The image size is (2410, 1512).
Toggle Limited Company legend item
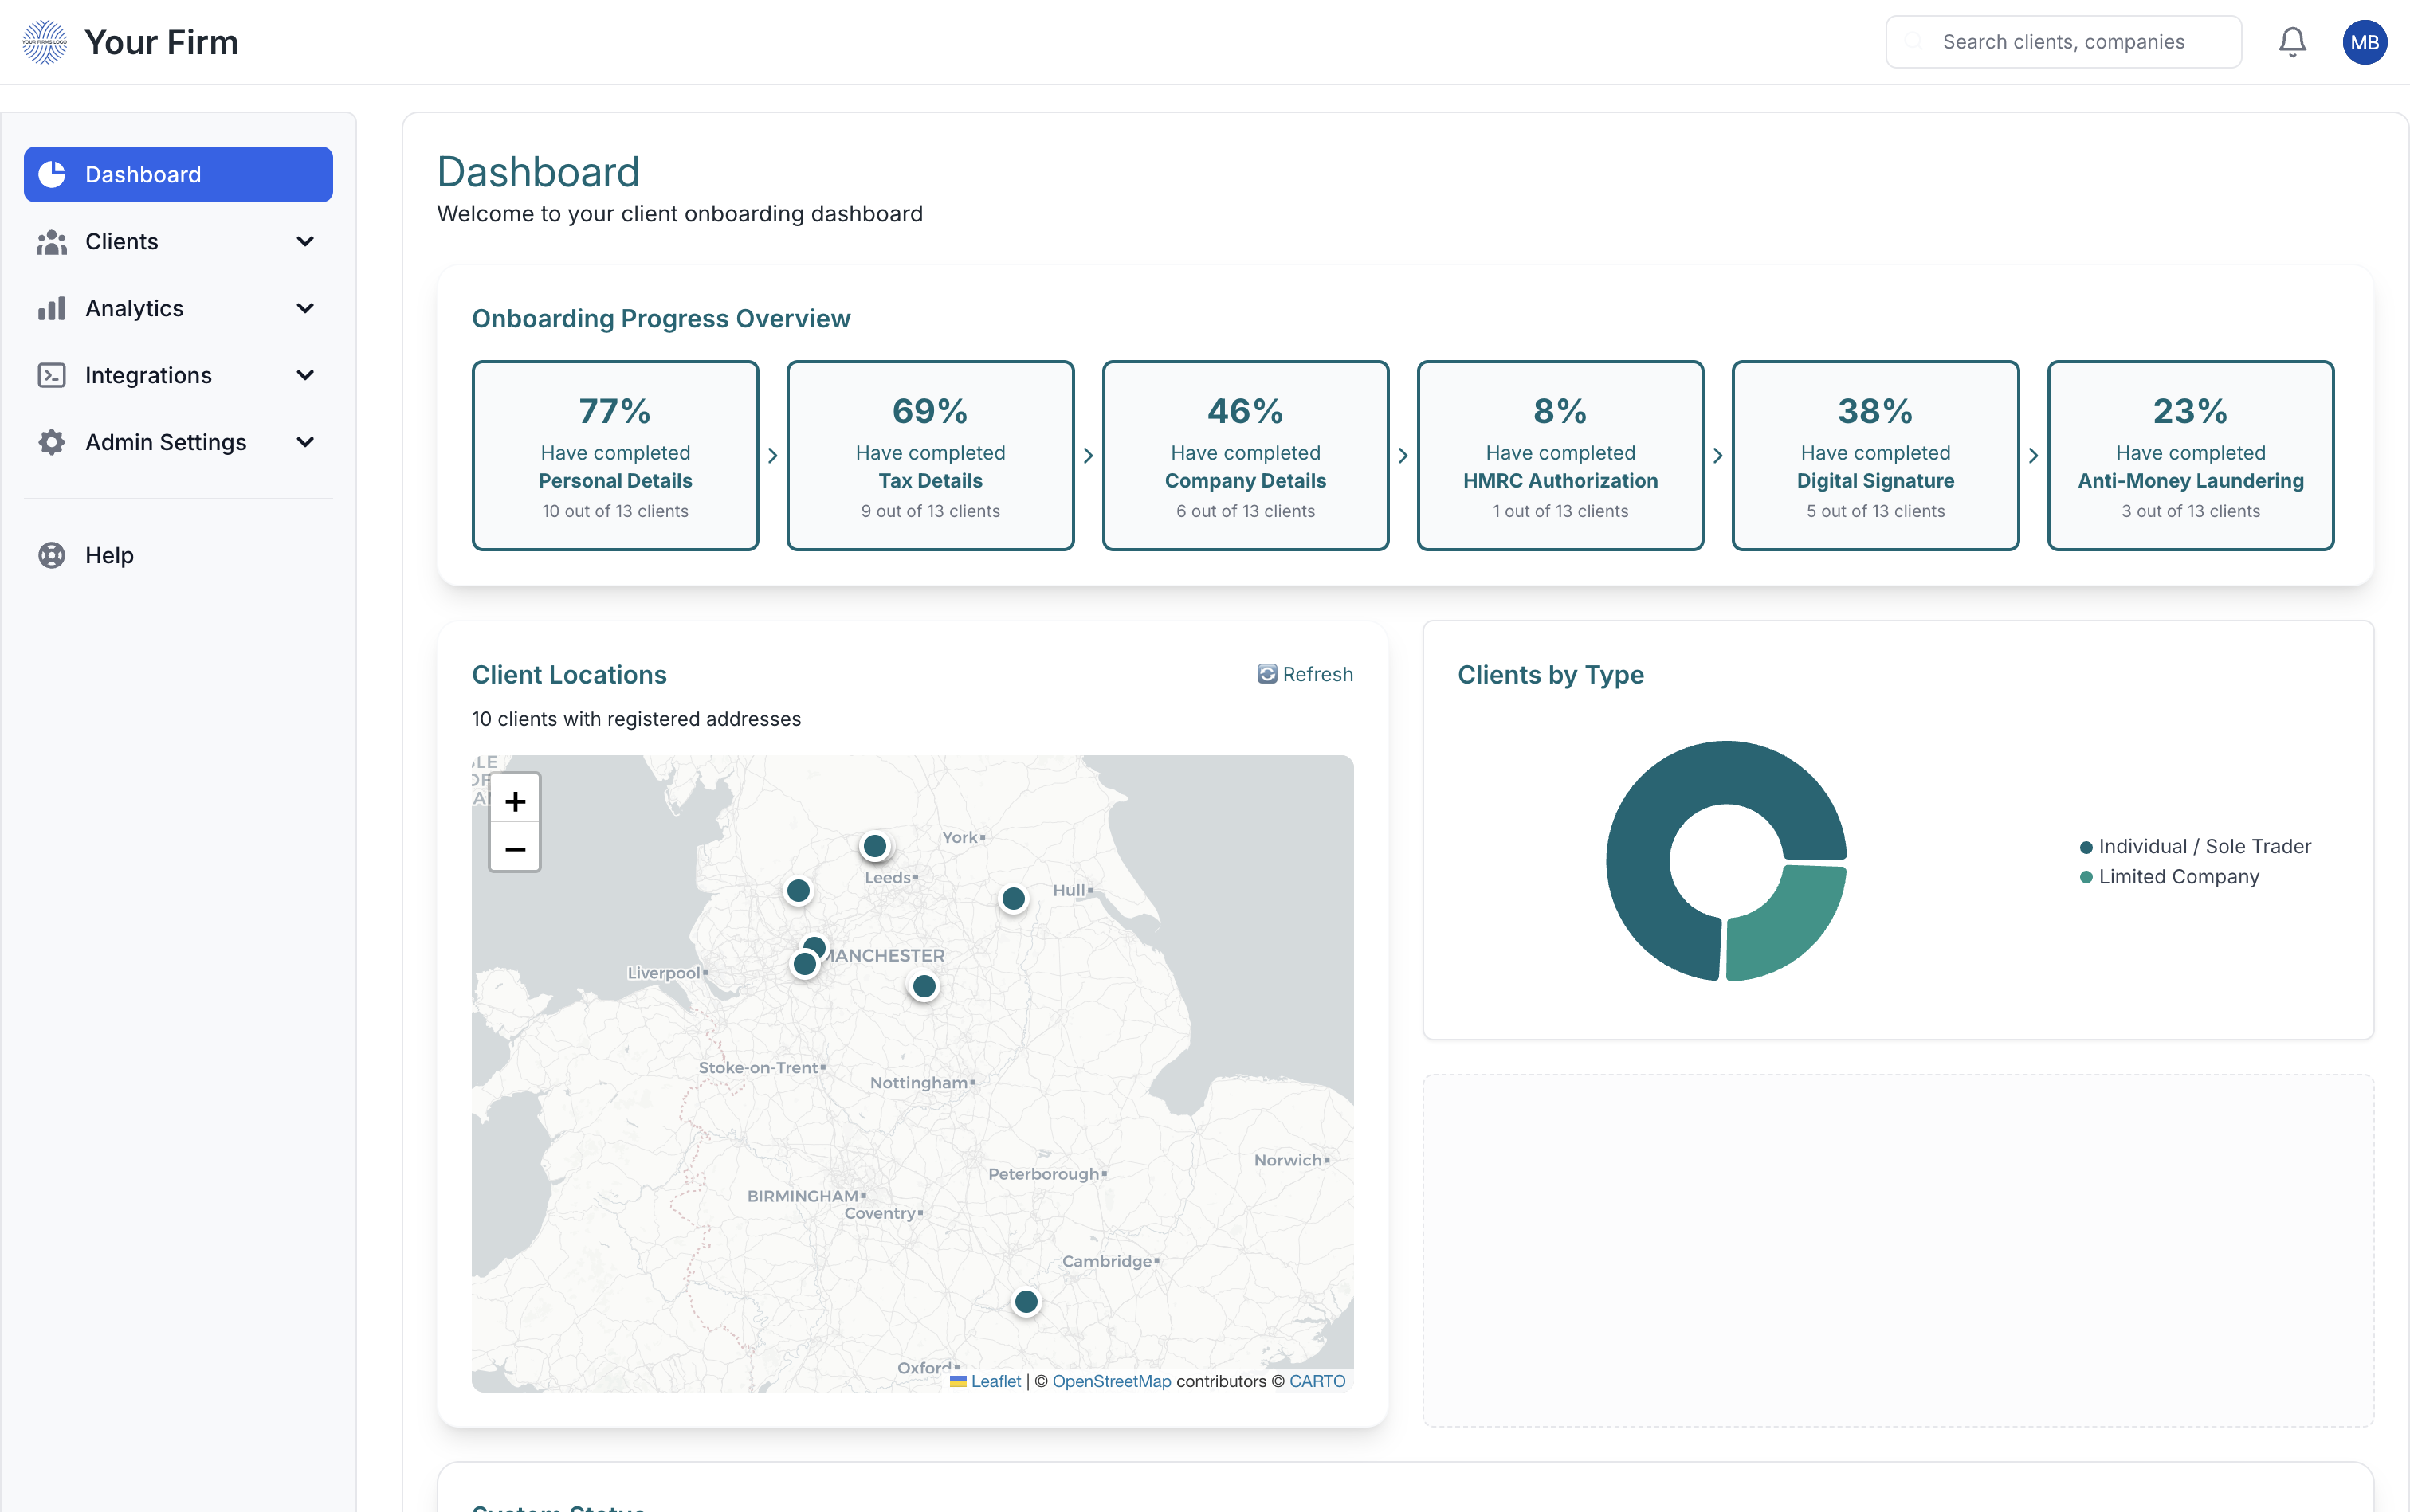[2170, 876]
